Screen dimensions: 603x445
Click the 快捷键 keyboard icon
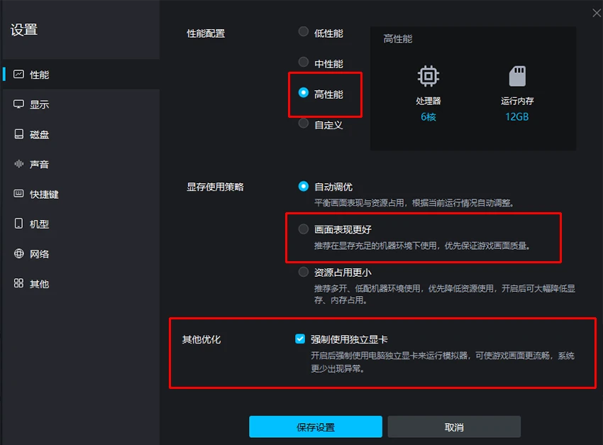[18, 194]
